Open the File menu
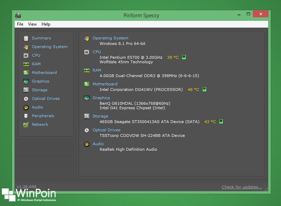This screenshot has height=206, width=281. 20,24
